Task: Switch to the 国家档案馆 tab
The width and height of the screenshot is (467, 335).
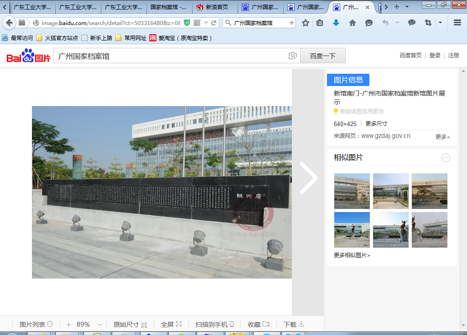Action: tap(168, 7)
